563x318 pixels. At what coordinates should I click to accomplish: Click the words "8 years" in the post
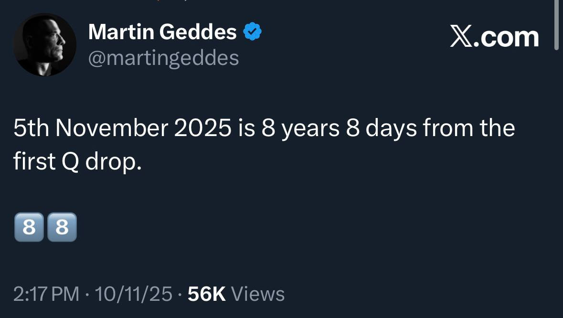tap(300, 129)
